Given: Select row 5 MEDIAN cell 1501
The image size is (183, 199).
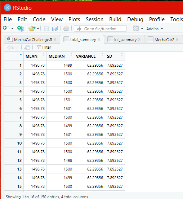Looking at the screenshot, I should tap(61, 100).
